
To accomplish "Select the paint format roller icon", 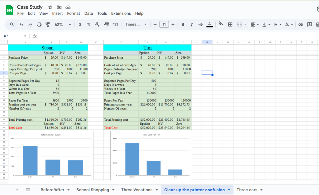I will coord(48,25).
